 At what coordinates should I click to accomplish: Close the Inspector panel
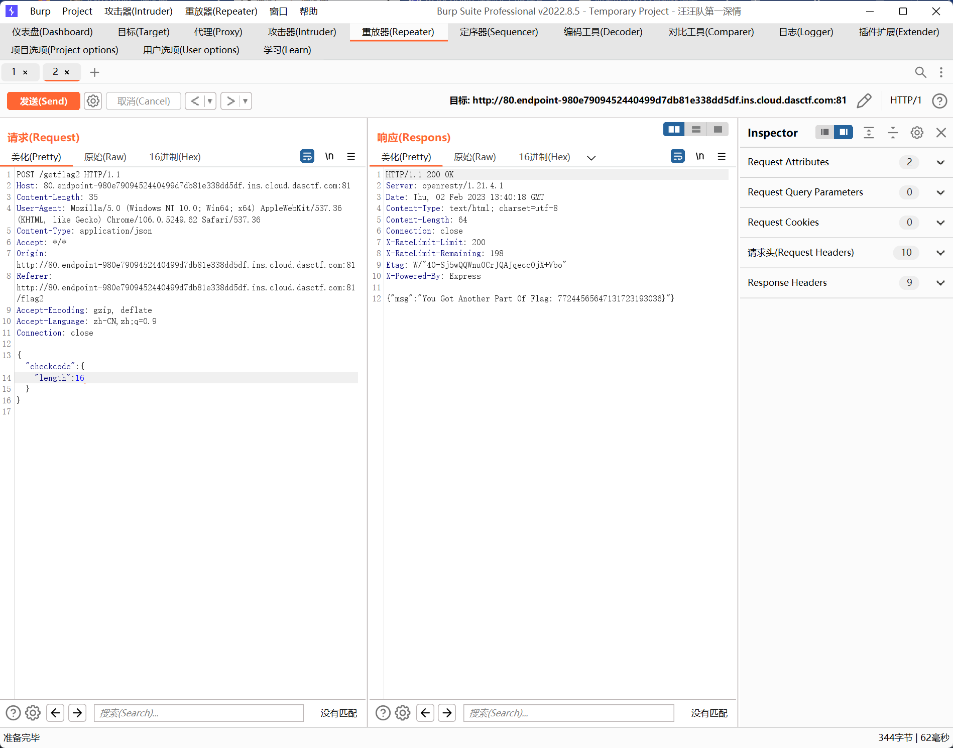point(941,133)
